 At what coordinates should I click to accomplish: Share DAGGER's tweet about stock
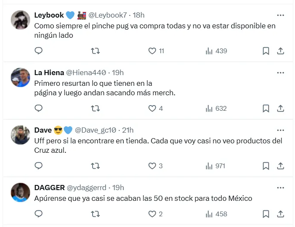click(280, 213)
